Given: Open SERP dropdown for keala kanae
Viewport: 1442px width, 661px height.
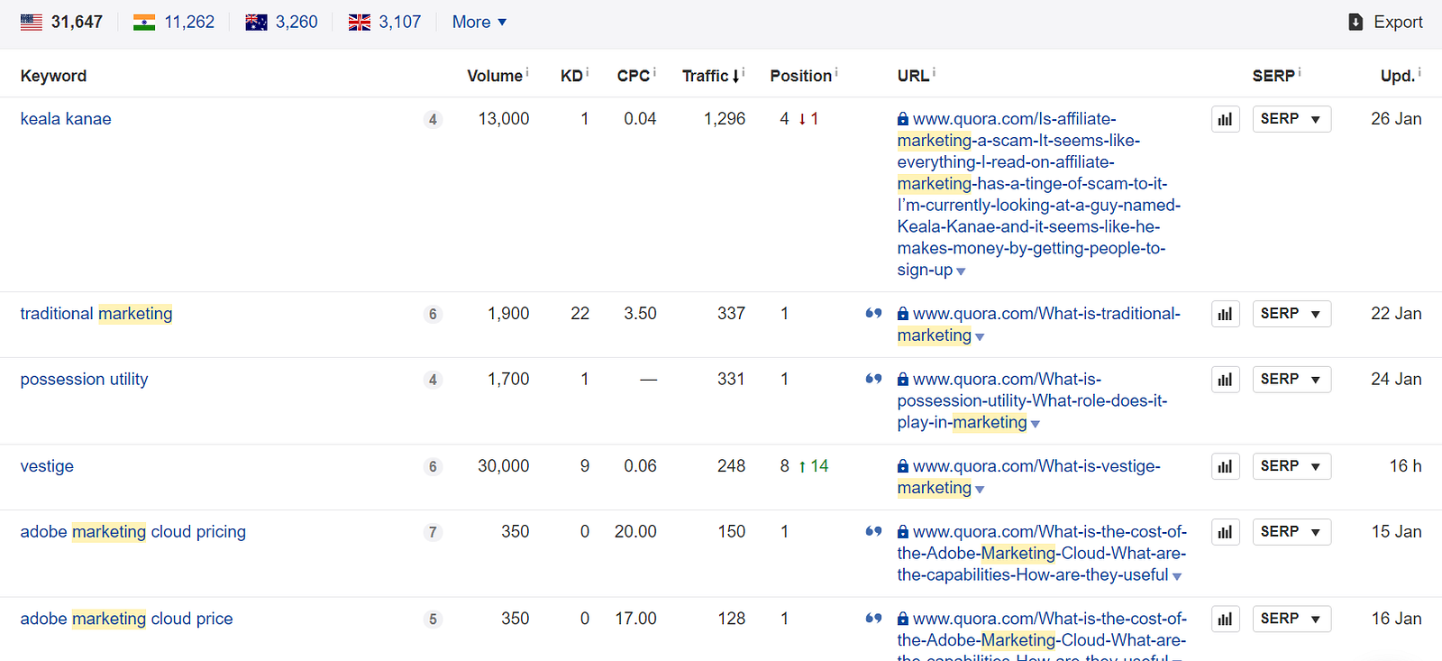Looking at the screenshot, I should pos(1291,119).
